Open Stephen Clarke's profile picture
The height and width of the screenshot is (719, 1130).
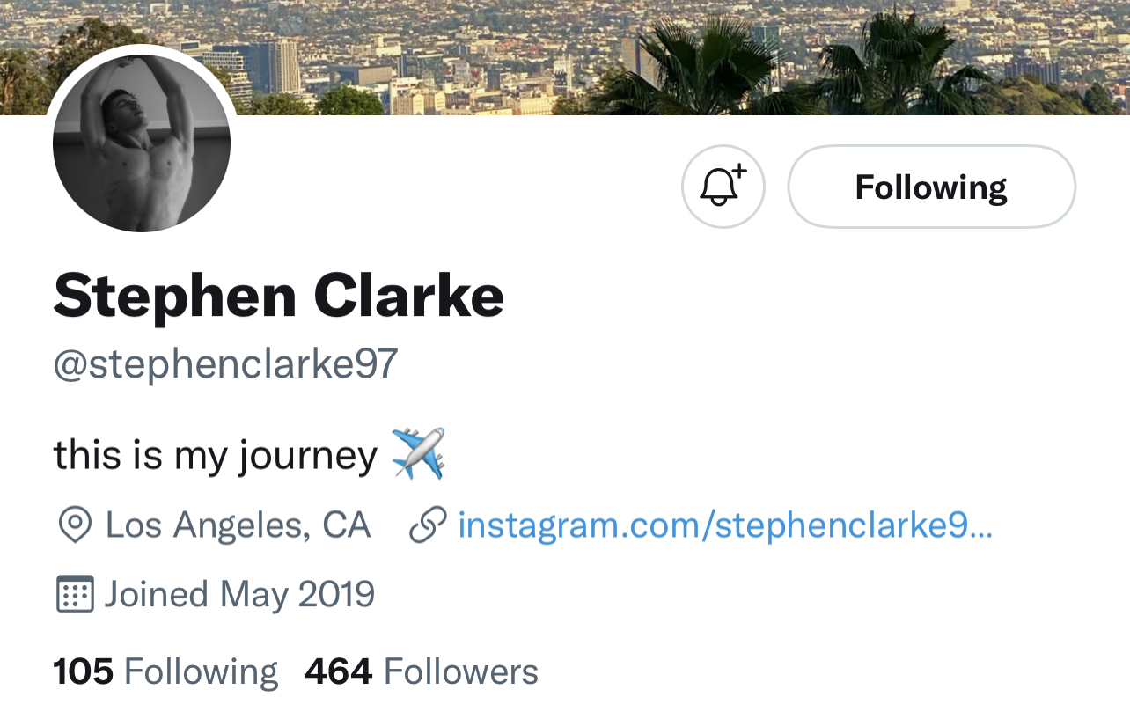pos(142,143)
